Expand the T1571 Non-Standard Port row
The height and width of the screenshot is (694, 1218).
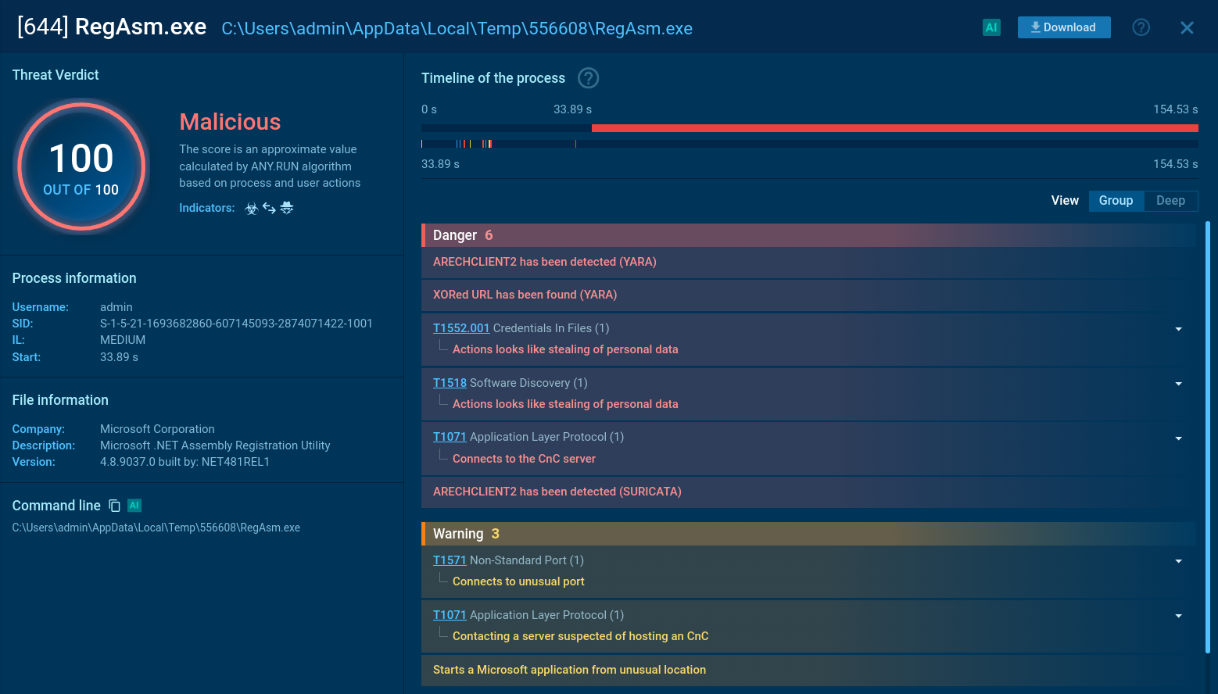point(1178,561)
